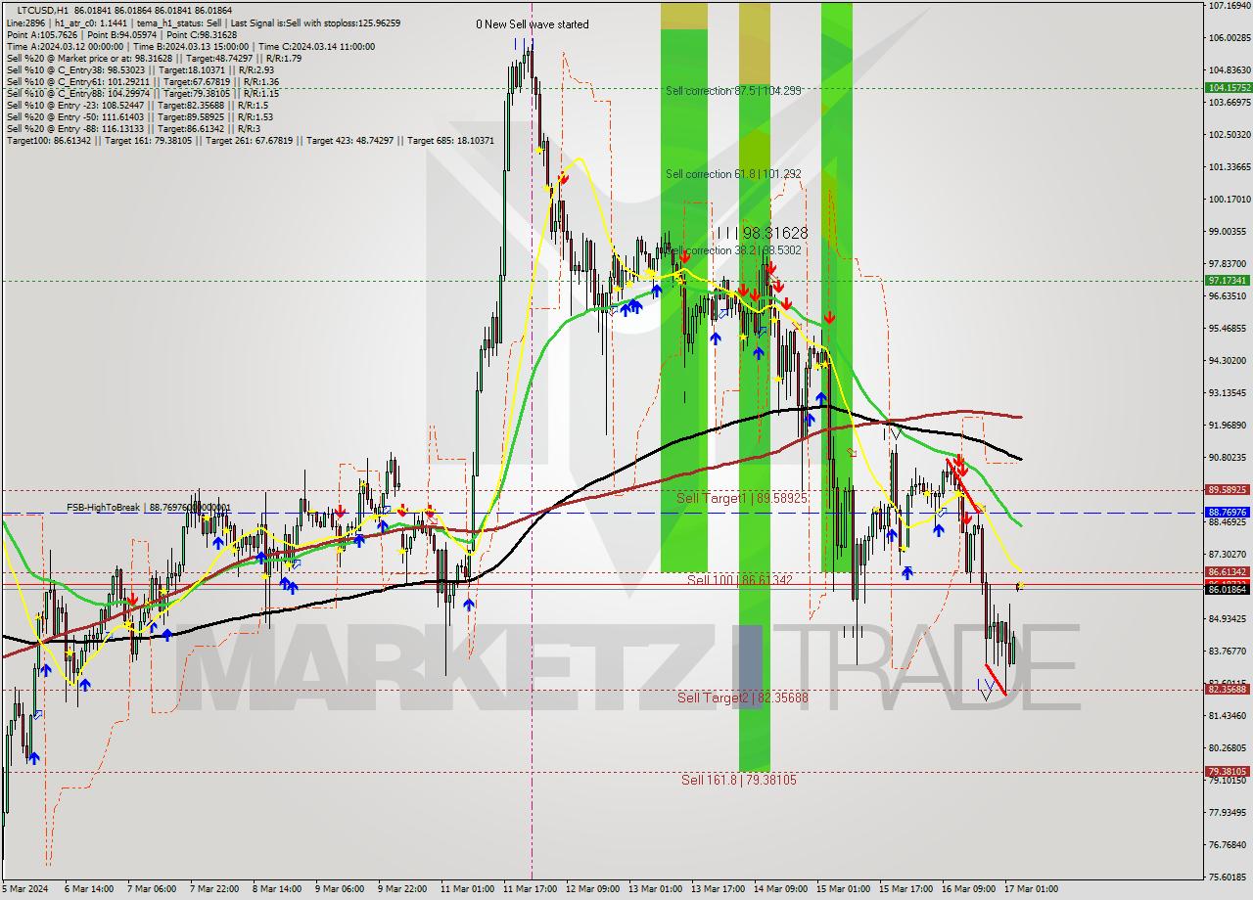Viewport: 1253px width, 900px height.
Task: Click the red 82.35688 price axis marker
Action: pyautogui.click(x=1228, y=689)
